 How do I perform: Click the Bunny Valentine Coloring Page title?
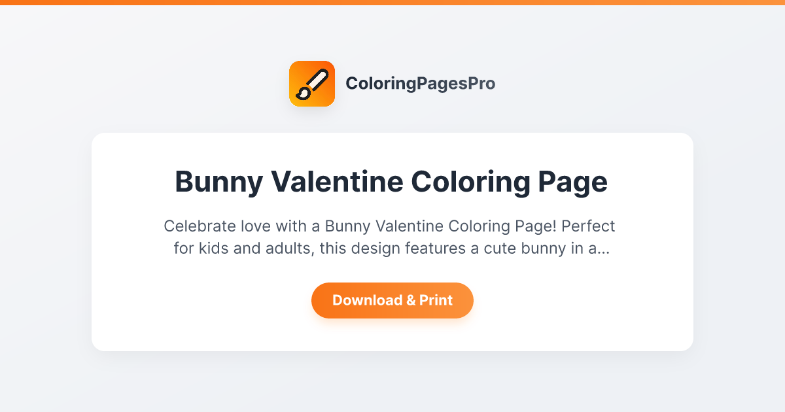point(391,182)
